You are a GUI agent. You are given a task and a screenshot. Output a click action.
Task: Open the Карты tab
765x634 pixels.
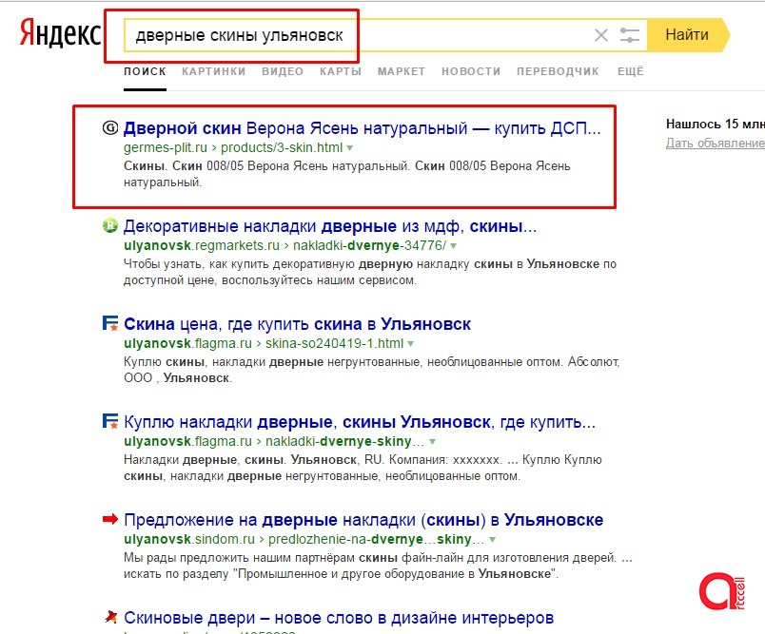click(341, 71)
